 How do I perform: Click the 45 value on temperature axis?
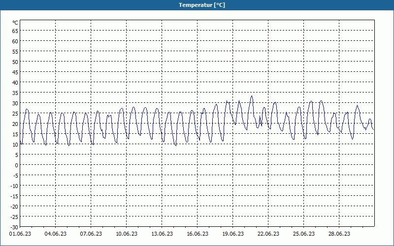15,72
